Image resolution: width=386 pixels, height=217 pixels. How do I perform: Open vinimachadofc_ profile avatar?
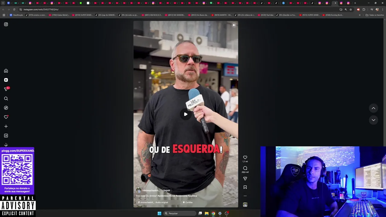pos(139,190)
